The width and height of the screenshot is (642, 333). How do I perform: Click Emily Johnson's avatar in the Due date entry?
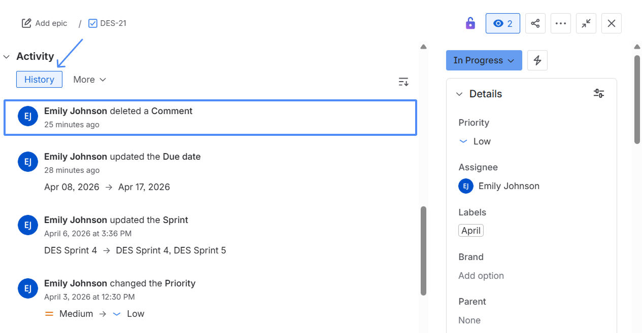pyautogui.click(x=28, y=162)
